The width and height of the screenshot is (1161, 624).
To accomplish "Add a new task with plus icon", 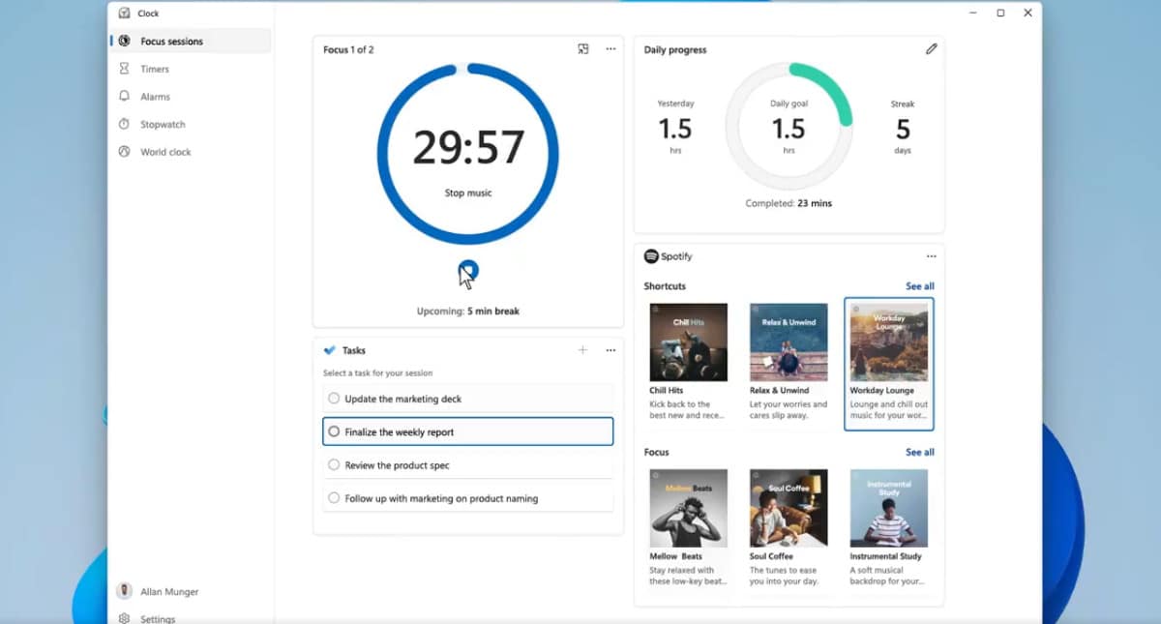I will [x=582, y=350].
